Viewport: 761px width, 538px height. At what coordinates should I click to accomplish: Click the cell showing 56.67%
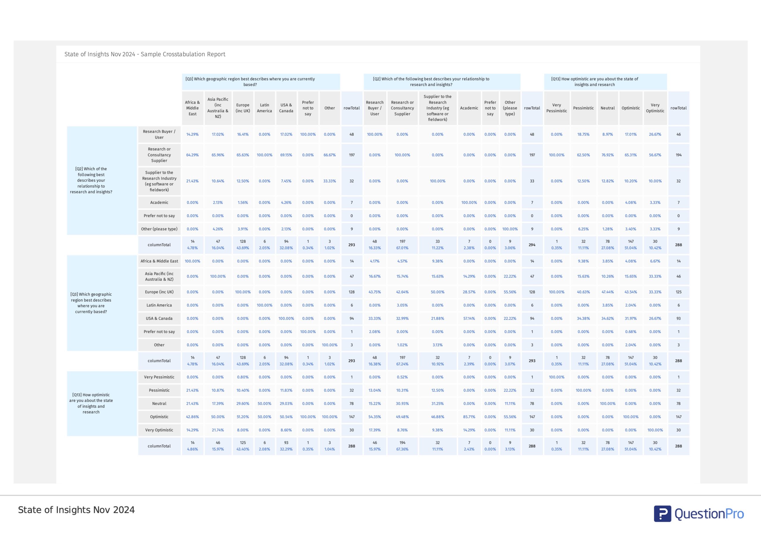(x=655, y=155)
